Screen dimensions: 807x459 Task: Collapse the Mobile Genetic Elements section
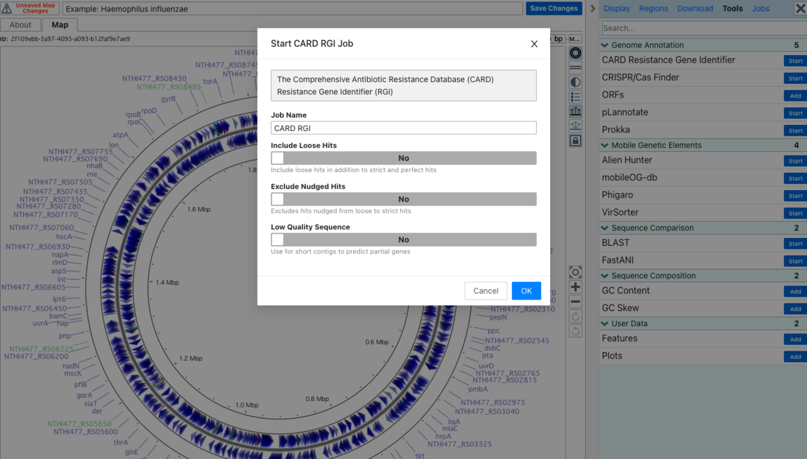(703, 145)
